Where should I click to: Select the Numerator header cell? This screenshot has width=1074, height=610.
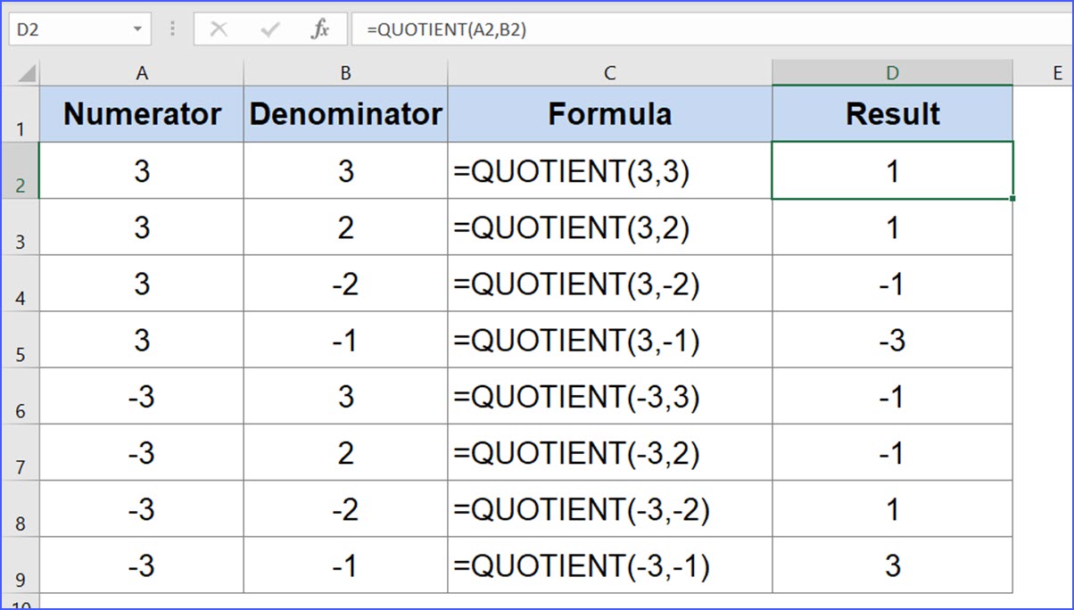coord(141,113)
